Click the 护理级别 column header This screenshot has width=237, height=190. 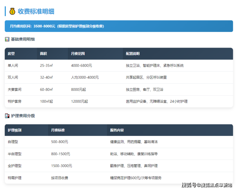15,130
